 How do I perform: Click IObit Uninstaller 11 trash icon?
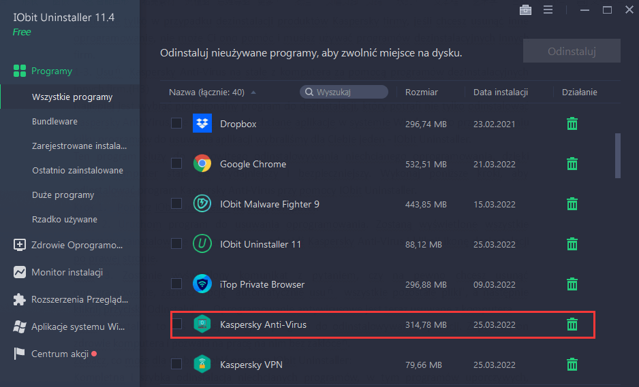(x=572, y=243)
